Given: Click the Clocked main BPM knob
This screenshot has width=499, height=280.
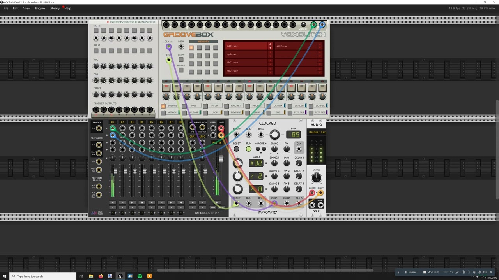Looking at the screenshot, I should click(x=274, y=135).
